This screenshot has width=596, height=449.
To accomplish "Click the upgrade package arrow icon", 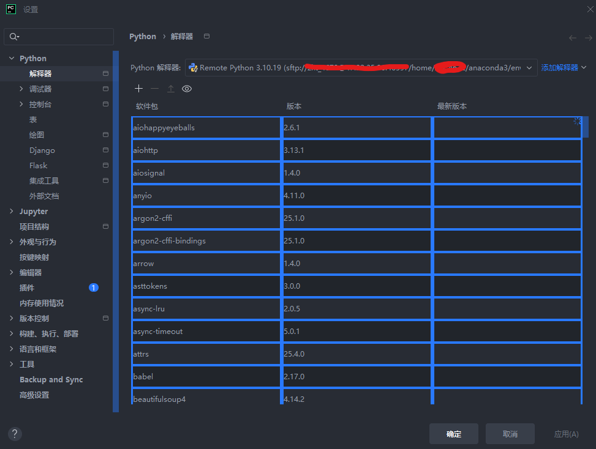I will [x=171, y=89].
